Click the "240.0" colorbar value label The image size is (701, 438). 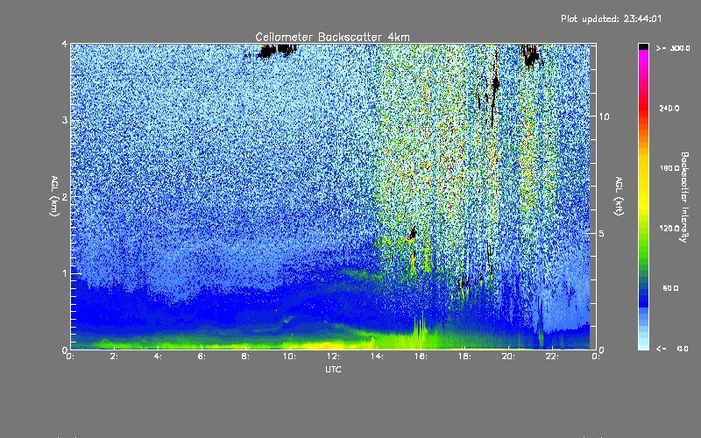tap(669, 108)
